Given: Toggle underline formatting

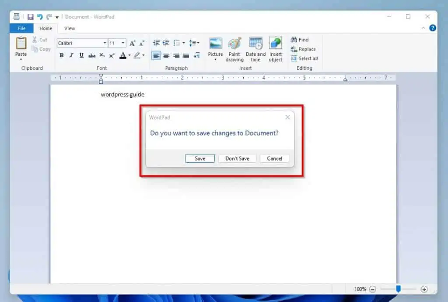Looking at the screenshot, I should click(81, 55).
